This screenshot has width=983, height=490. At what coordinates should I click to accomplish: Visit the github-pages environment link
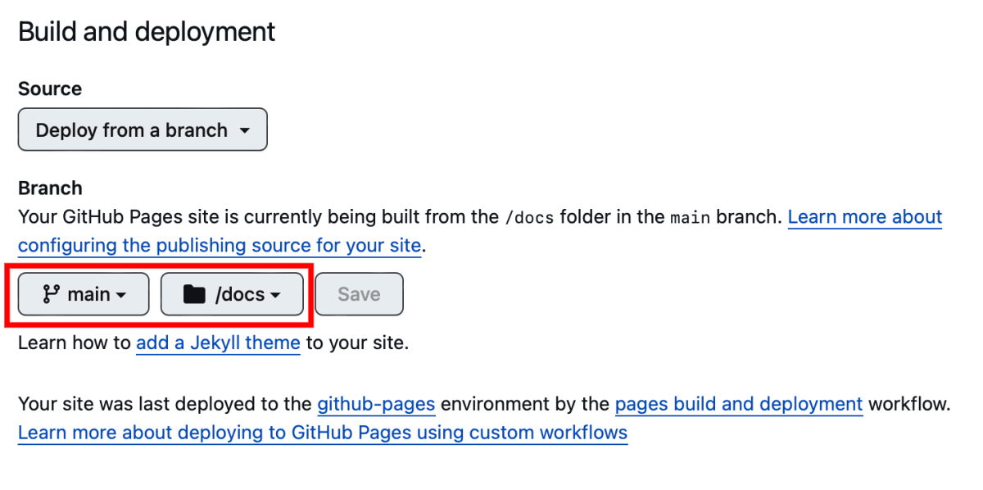click(376, 404)
